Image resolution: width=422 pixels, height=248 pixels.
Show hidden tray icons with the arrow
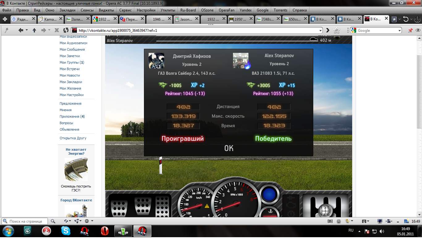coord(359,231)
